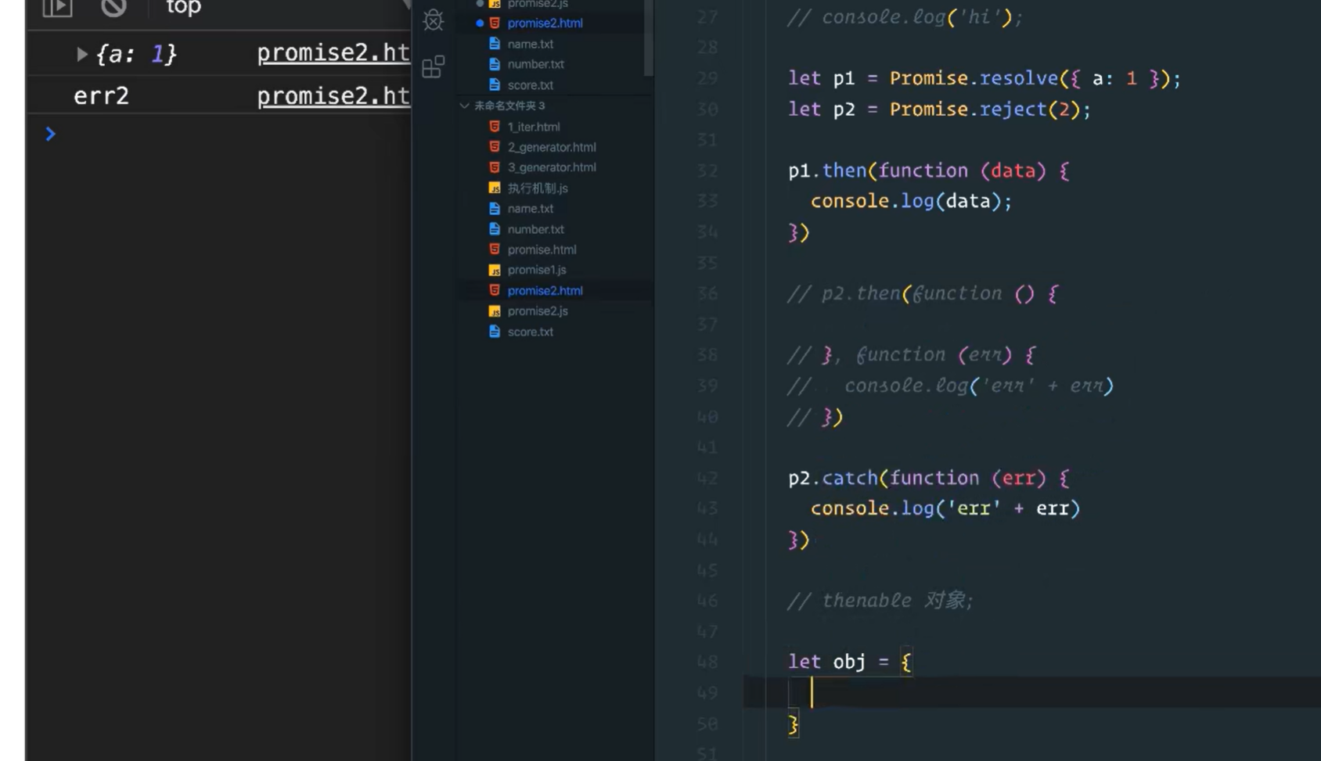Click the active empty editor line 49
The width and height of the screenshot is (1321, 761).
tap(1031, 693)
